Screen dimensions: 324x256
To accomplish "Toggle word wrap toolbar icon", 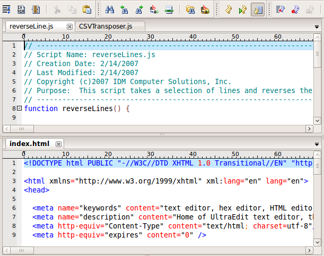I will pyautogui.click(x=6, y=10).
